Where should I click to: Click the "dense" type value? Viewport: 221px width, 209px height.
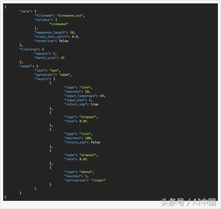(x=86, y=172)
